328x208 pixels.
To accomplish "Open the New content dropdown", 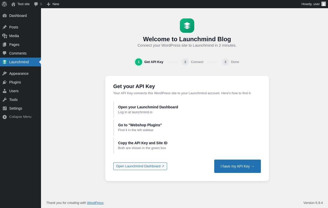I will pyautogui.click(x=53, y=4).
